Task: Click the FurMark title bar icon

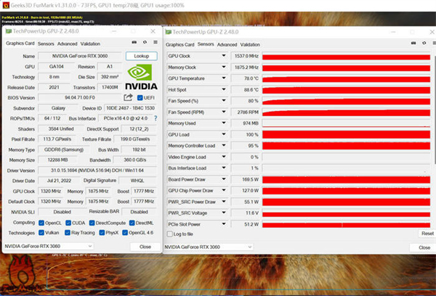Action: click(x=6, y=5)
